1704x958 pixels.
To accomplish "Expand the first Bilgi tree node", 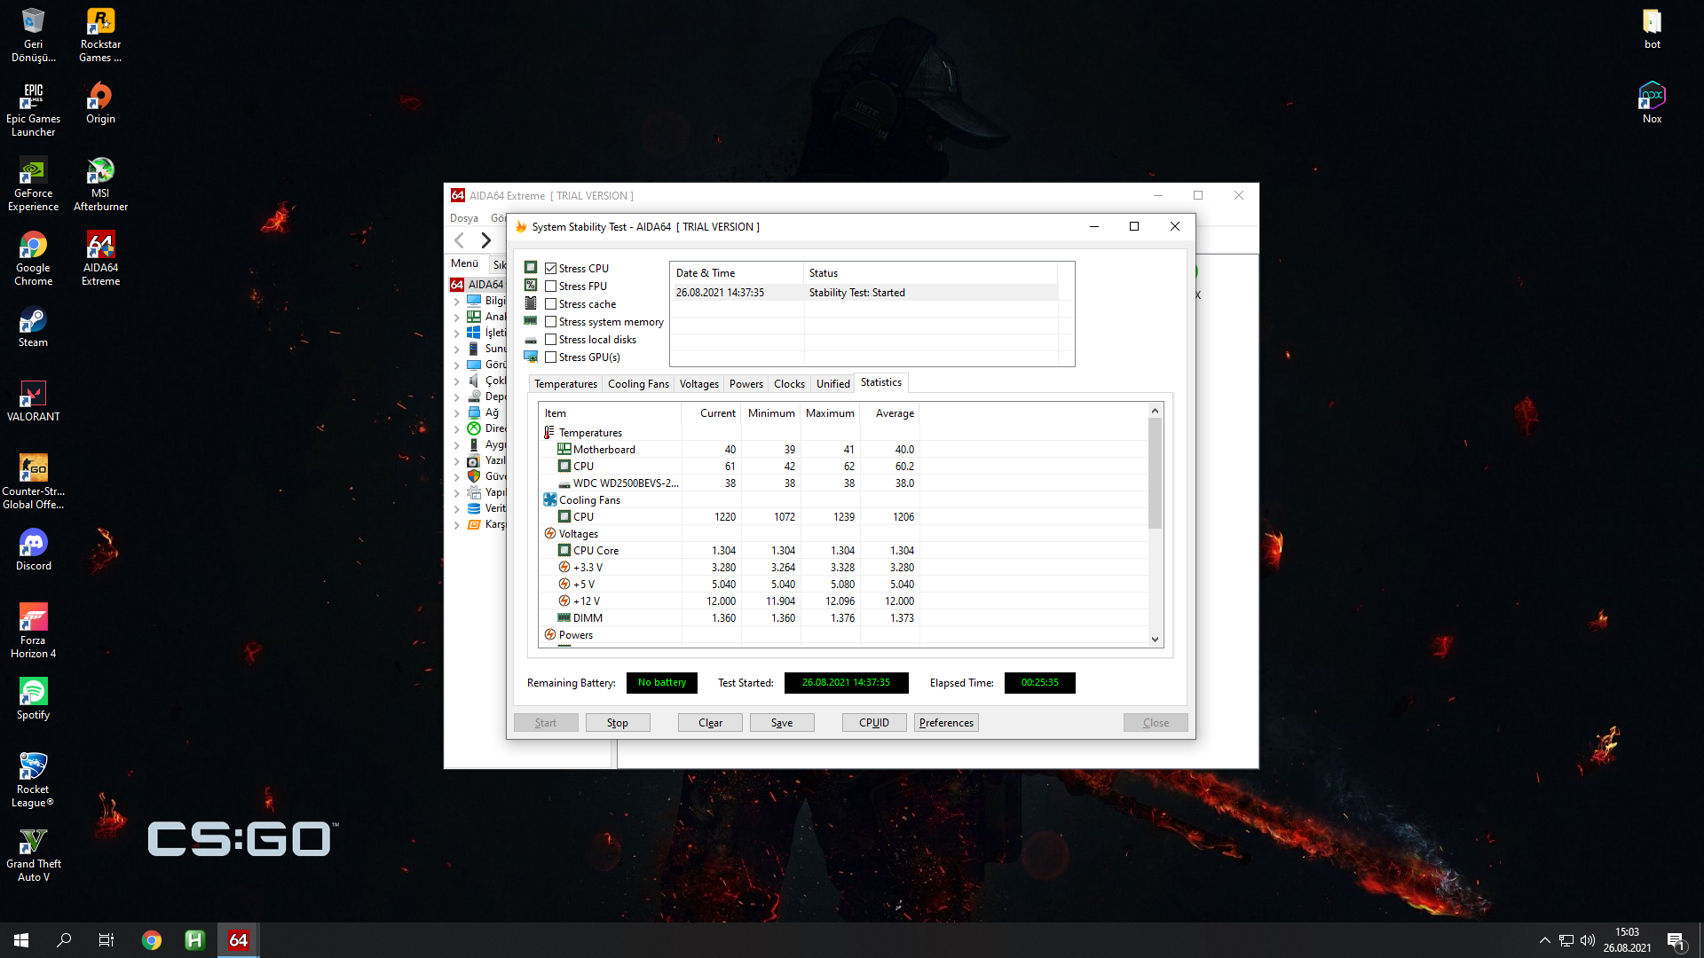I will pyautogui.click(x=457, y=302).
